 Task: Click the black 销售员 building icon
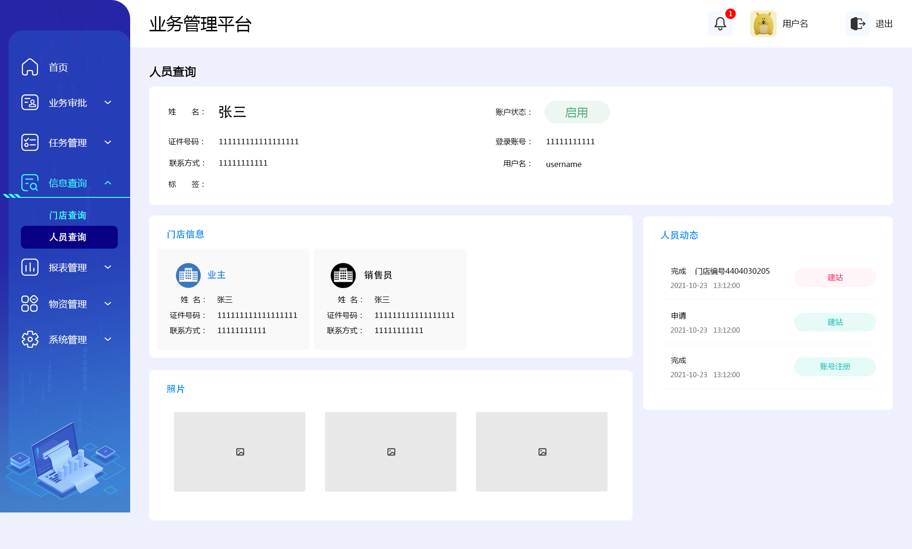coord(343,275)
